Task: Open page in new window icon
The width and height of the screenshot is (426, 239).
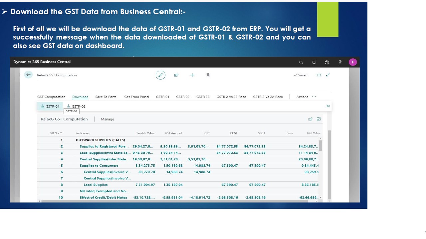Action: [319, 75]
